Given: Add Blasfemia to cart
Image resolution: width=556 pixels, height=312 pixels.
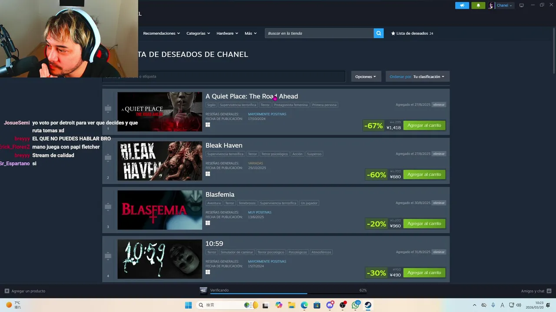Looking at the screenshot, I should 424,224.
